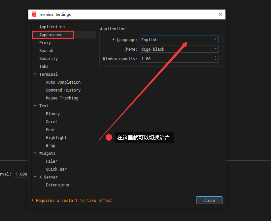Open the Theme dropdown to change themes
Image resolution: width=271 pixels, height=221 pixels.
[x=215, y=49]
